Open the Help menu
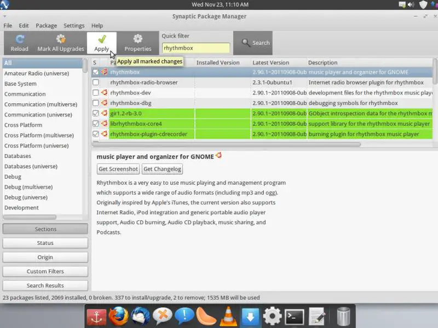Image resolution: width=438 pixels, height=328 pixels. [x=97, y=26]
